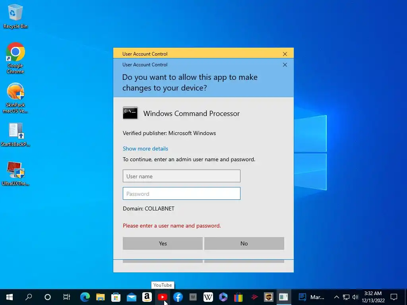
Task: Switch to the active window taskbar icon
Action: [283, 297]
